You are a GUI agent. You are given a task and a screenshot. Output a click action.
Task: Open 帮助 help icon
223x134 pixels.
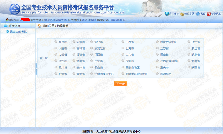pos(198,14)
